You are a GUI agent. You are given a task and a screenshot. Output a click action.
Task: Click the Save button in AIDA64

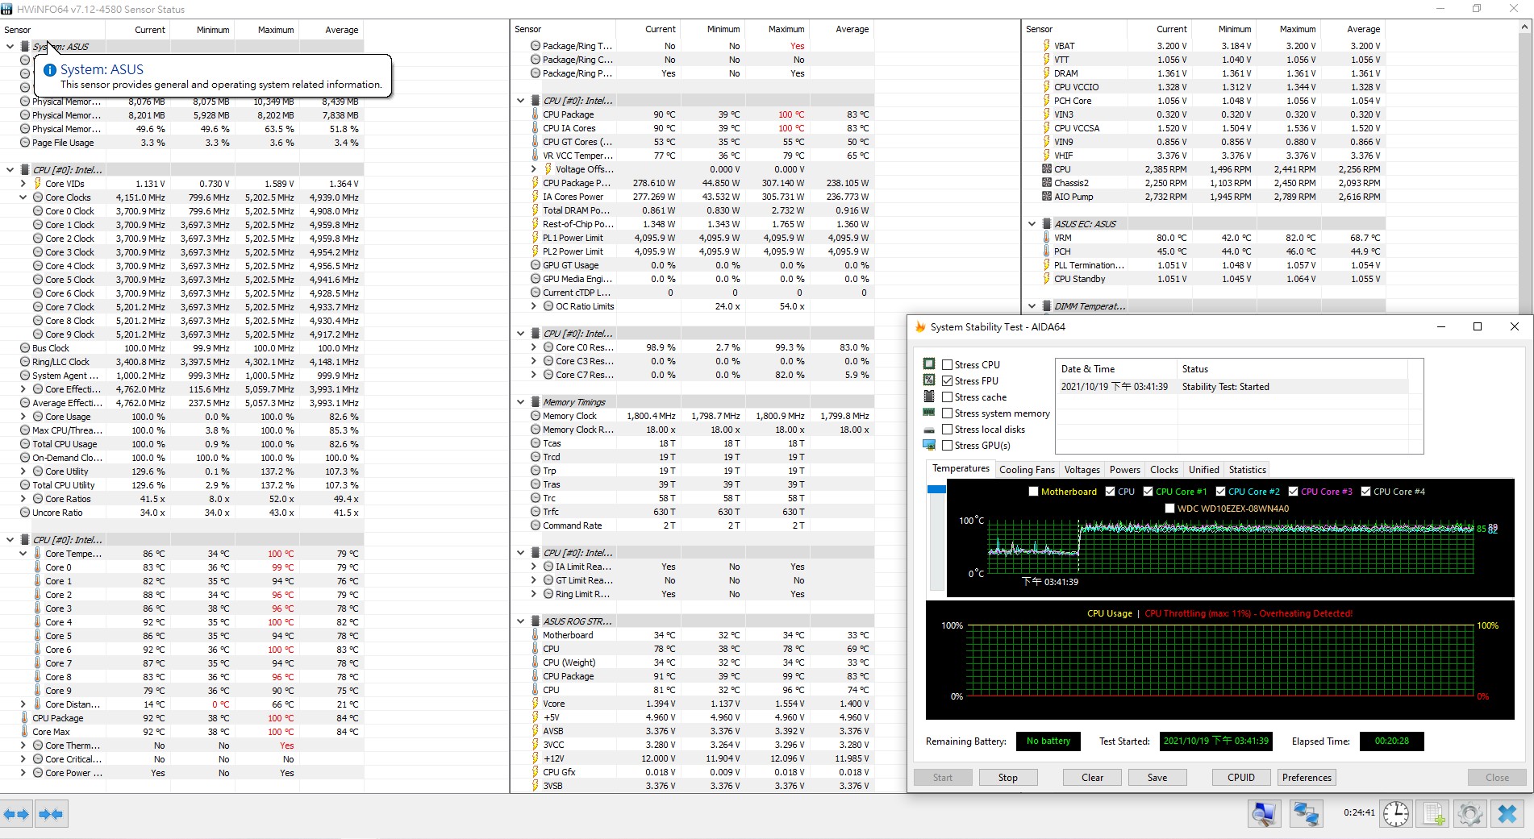[x=1157, y=778]
